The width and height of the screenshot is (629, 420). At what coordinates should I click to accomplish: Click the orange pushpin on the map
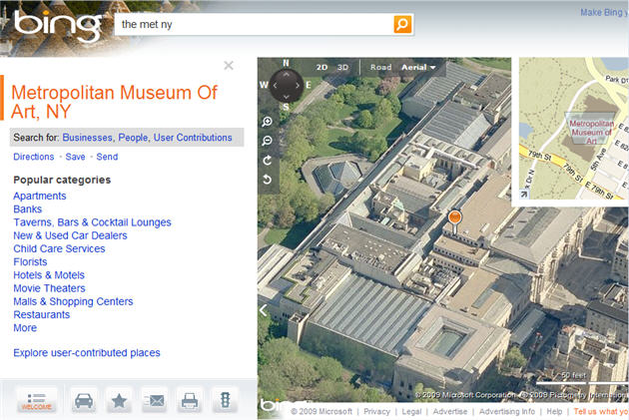tap(454, 219)
